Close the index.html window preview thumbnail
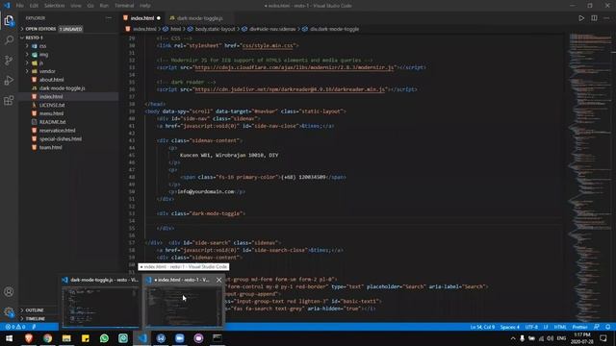The width and height of the screenshot is (616, 346). click(218, 280)
